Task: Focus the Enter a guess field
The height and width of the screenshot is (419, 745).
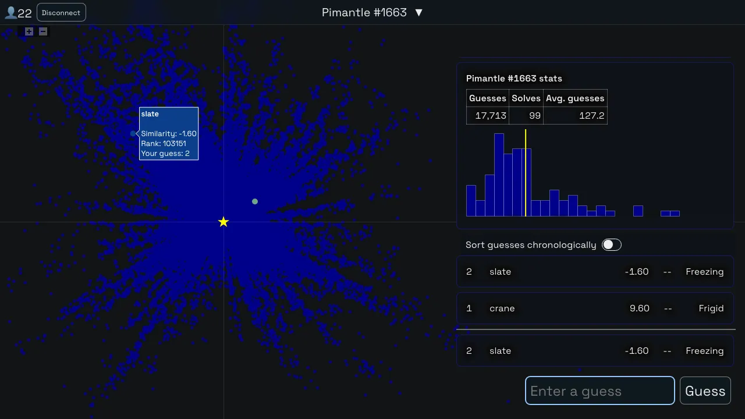Action: pyautogui.click(x=600, y=390)
